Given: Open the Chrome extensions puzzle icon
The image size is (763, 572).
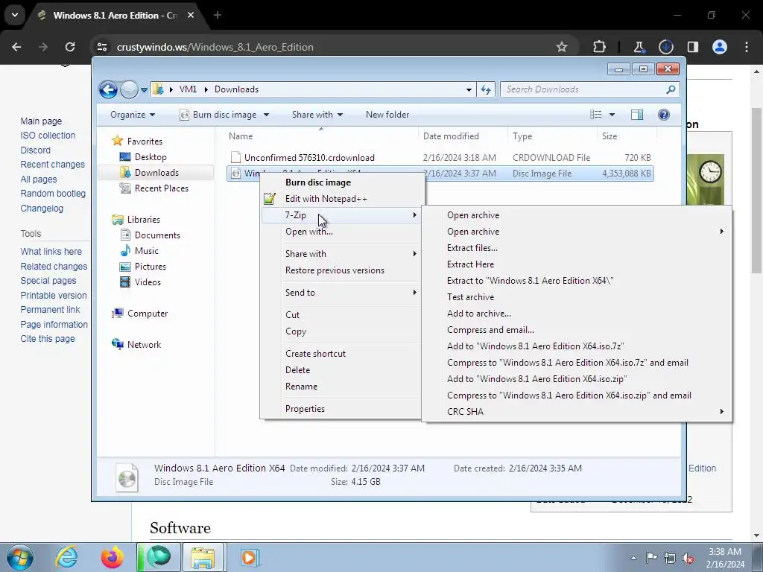Looking at the screenshot, I should (600, 47).
